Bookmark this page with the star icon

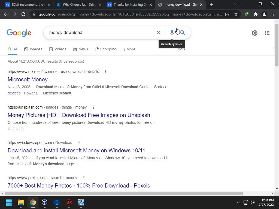[236, 14]
